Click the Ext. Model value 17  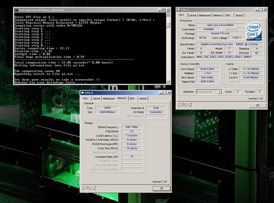click(229, 53)
